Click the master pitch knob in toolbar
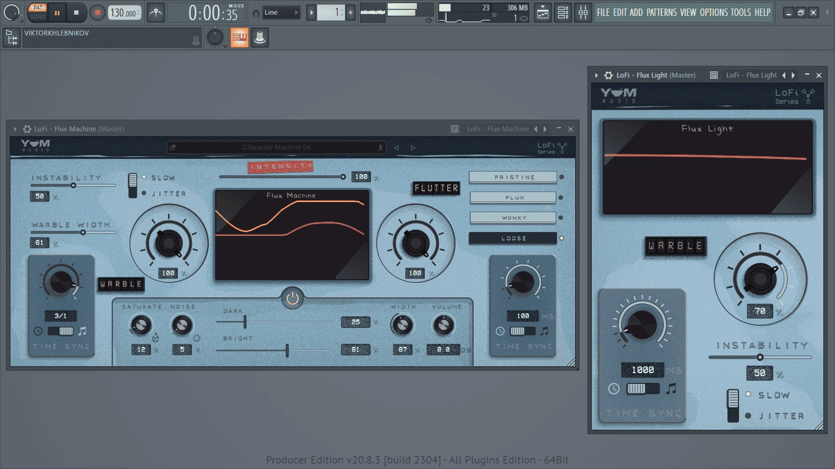This screenshot has width=835, height=469. 215,38
